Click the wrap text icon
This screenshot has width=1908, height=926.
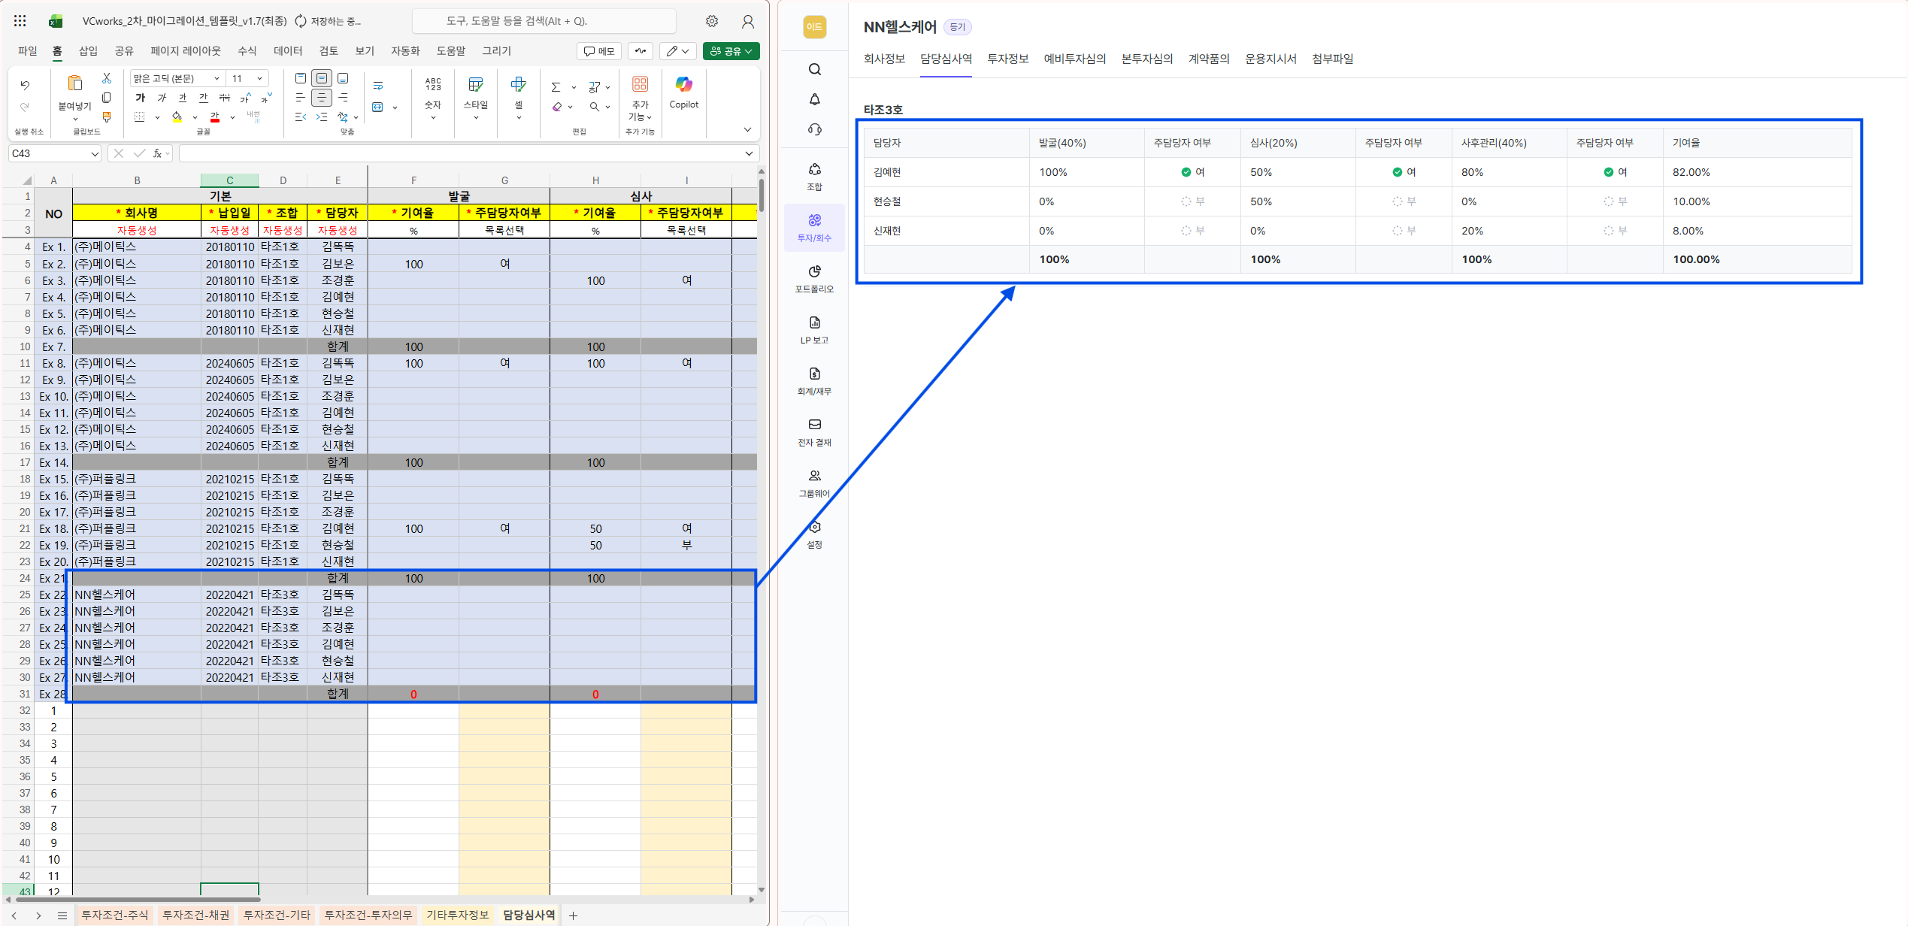click(378, 86)
